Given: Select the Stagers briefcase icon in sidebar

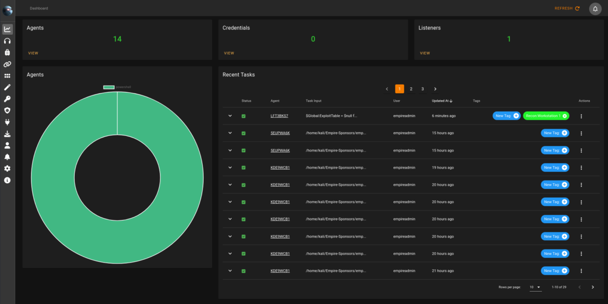Looking at the screenshot, I should (x=7, y=52).
